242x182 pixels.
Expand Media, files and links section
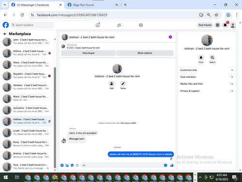pyautogui.click(x=207, y=84)
